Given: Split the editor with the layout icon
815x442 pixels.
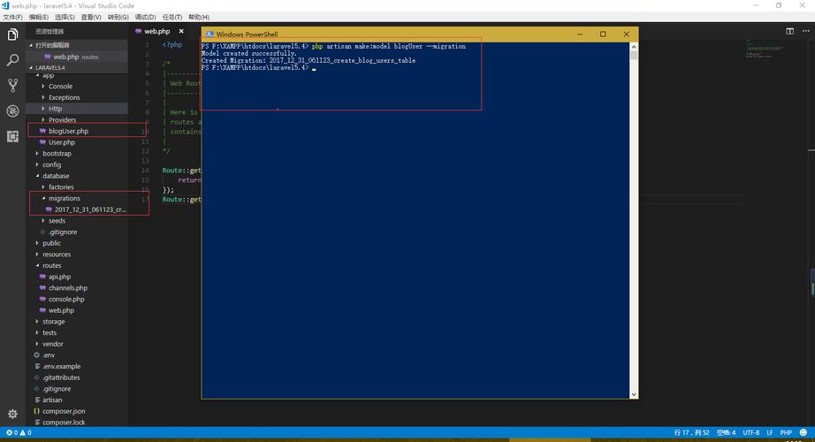Looking at the screenshot, I should pyautogui.click(x=789, y=31).
